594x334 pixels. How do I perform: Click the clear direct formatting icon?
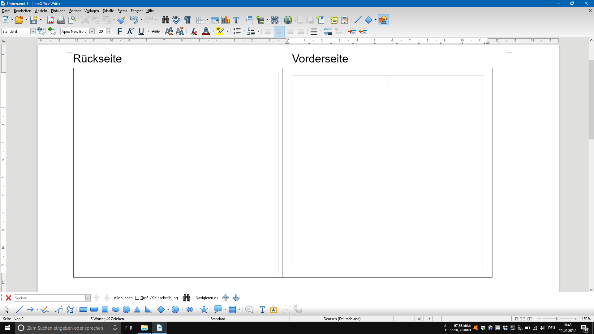194,31
